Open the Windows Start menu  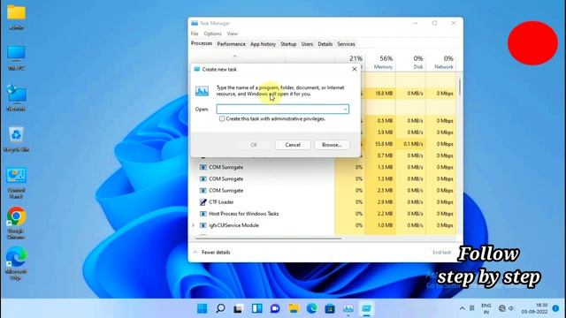(203, 308)
